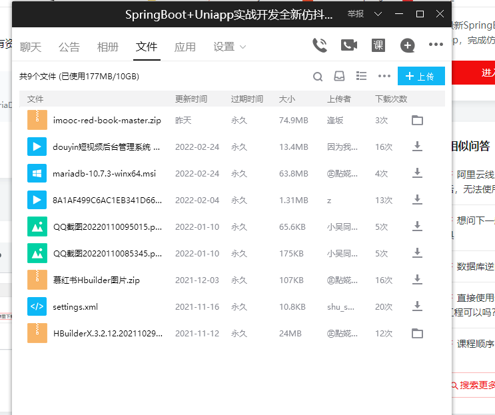Select file name HBuilderX.3.2.12.20211029
Screen dimensions: 495x415
(x=108, y=334)
